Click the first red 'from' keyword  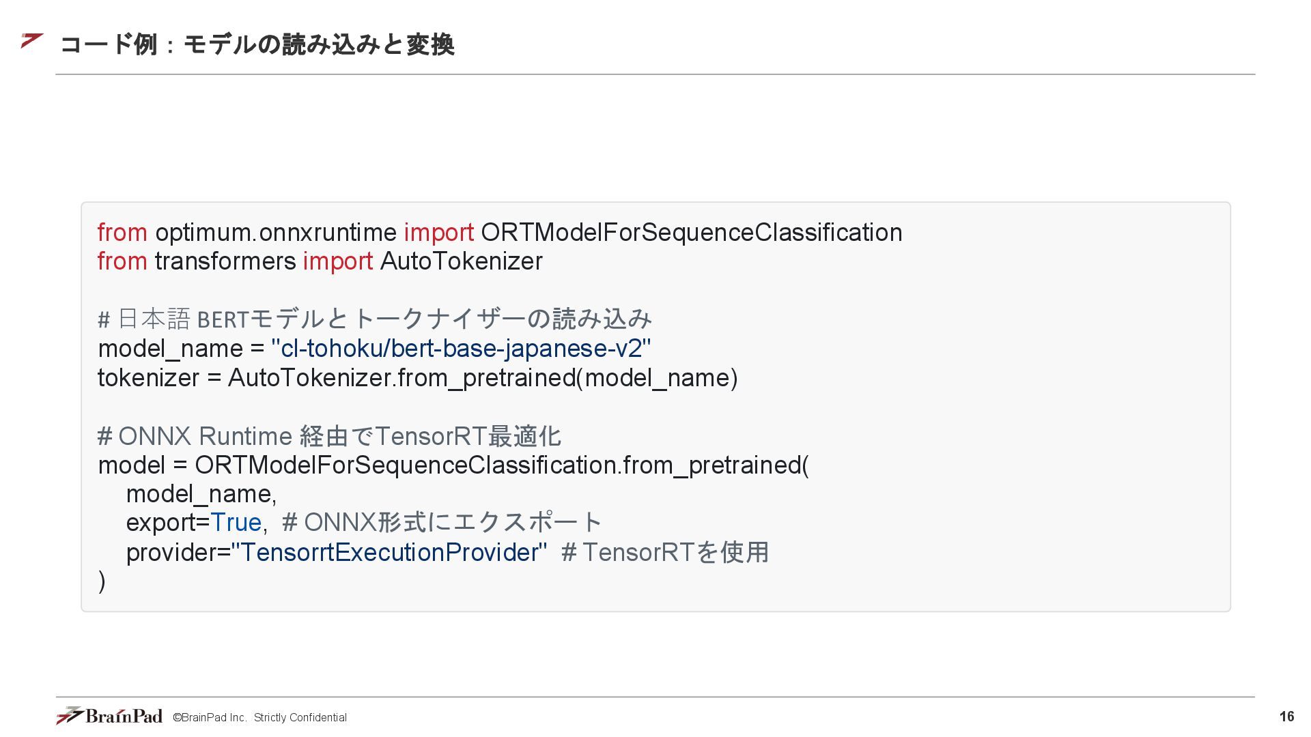[122, 233]
